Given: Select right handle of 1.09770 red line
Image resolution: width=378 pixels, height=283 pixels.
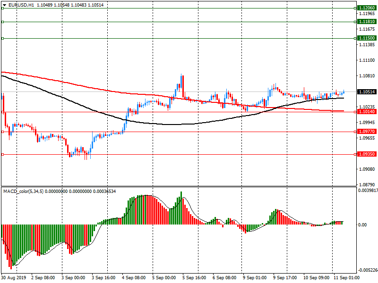Looking at the screenshot, I should pos(355,132).
